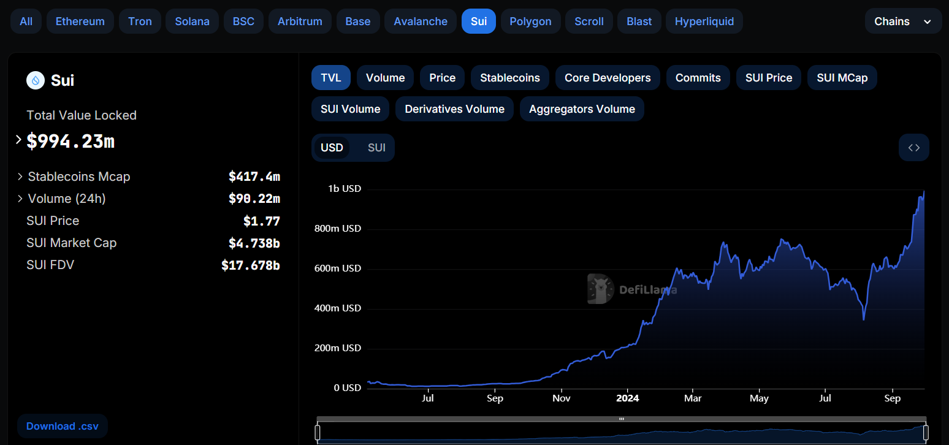Select the BSC chain tab

(x=243, y=21)
